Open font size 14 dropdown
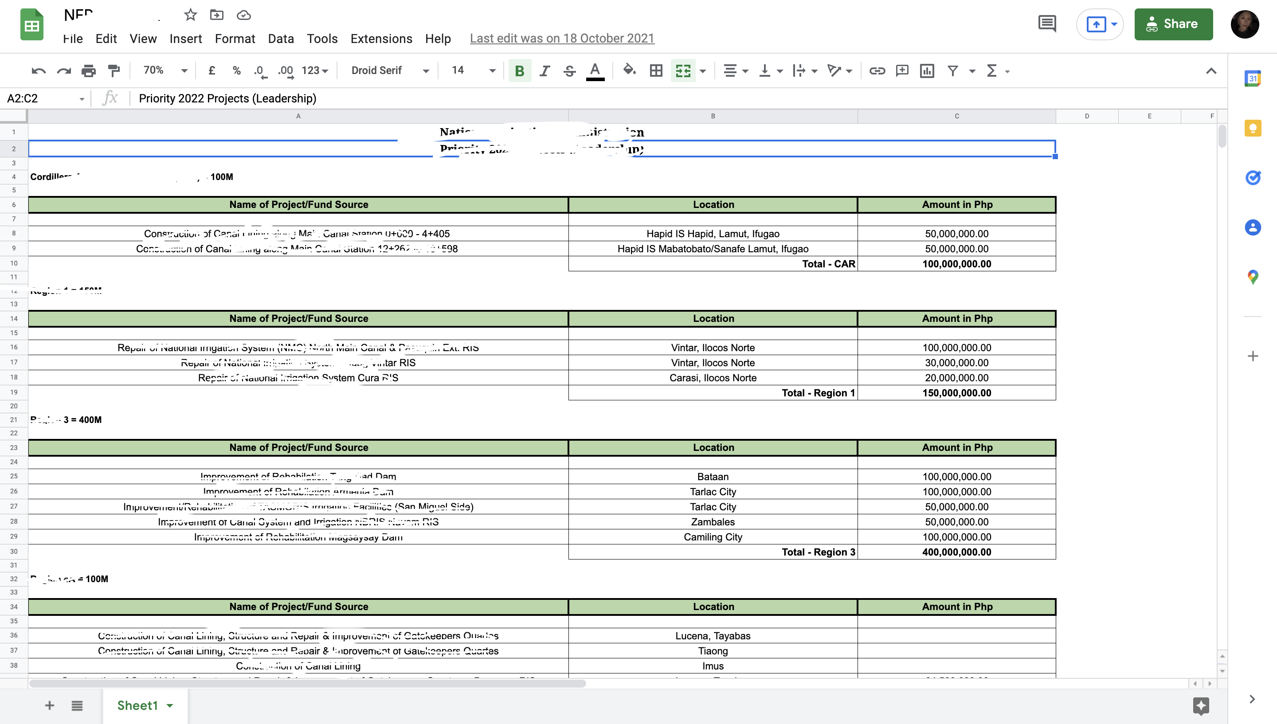This screenshot has width=1277, height=724. [x=473, y=70]
